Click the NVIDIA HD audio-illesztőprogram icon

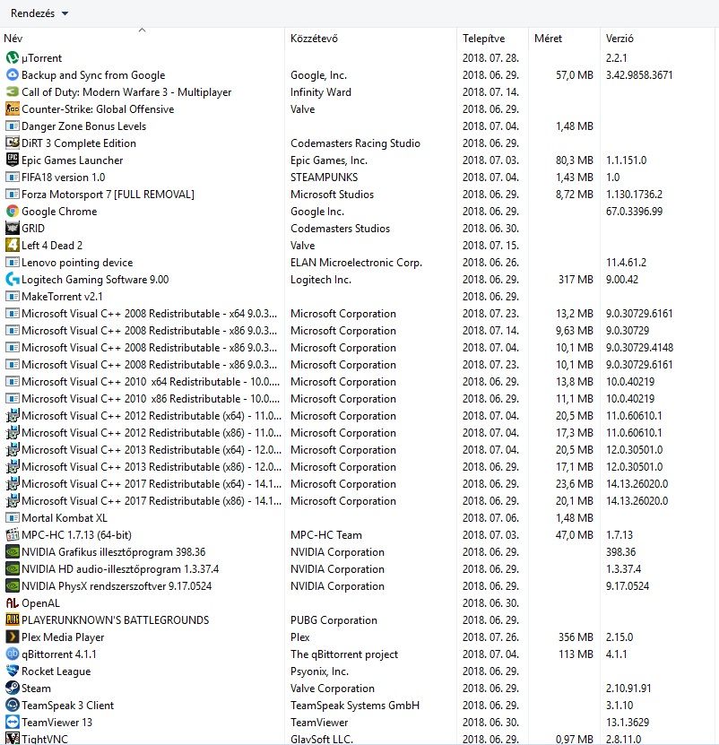click(x=13, y=569)
